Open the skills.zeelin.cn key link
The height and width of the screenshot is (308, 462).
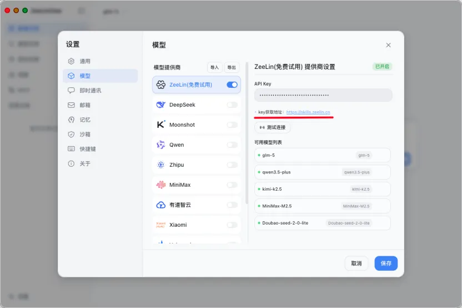coord(308,112)
